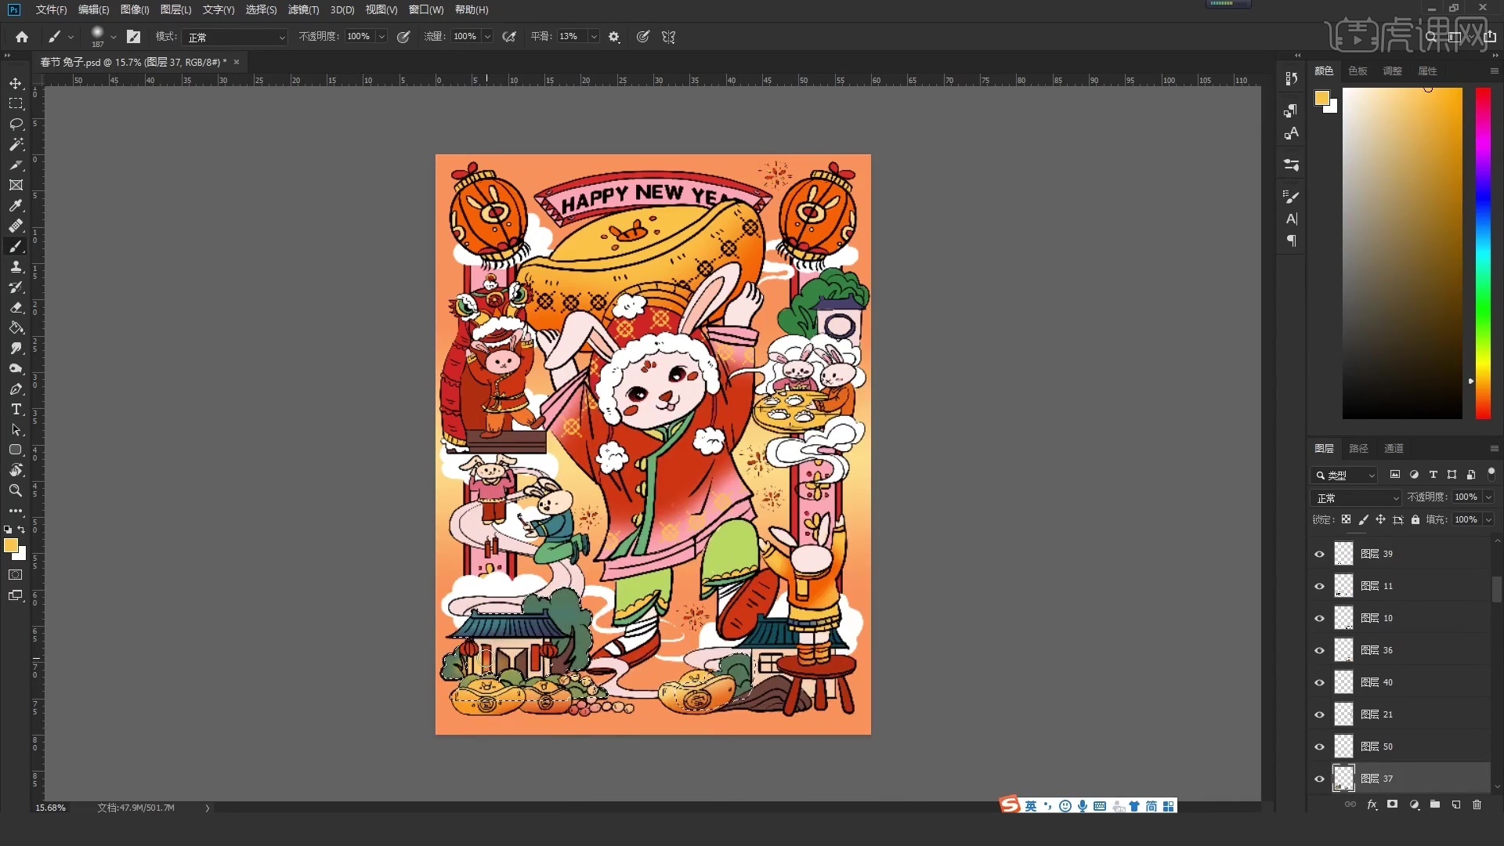Image resolution: width=1504 pixels, height=846 pixels.
Task: Select the Horizontal Type tool
Action: pyautogui.click(x=16, y=409)
